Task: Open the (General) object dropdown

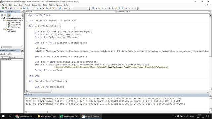Action: coord(116,12)
